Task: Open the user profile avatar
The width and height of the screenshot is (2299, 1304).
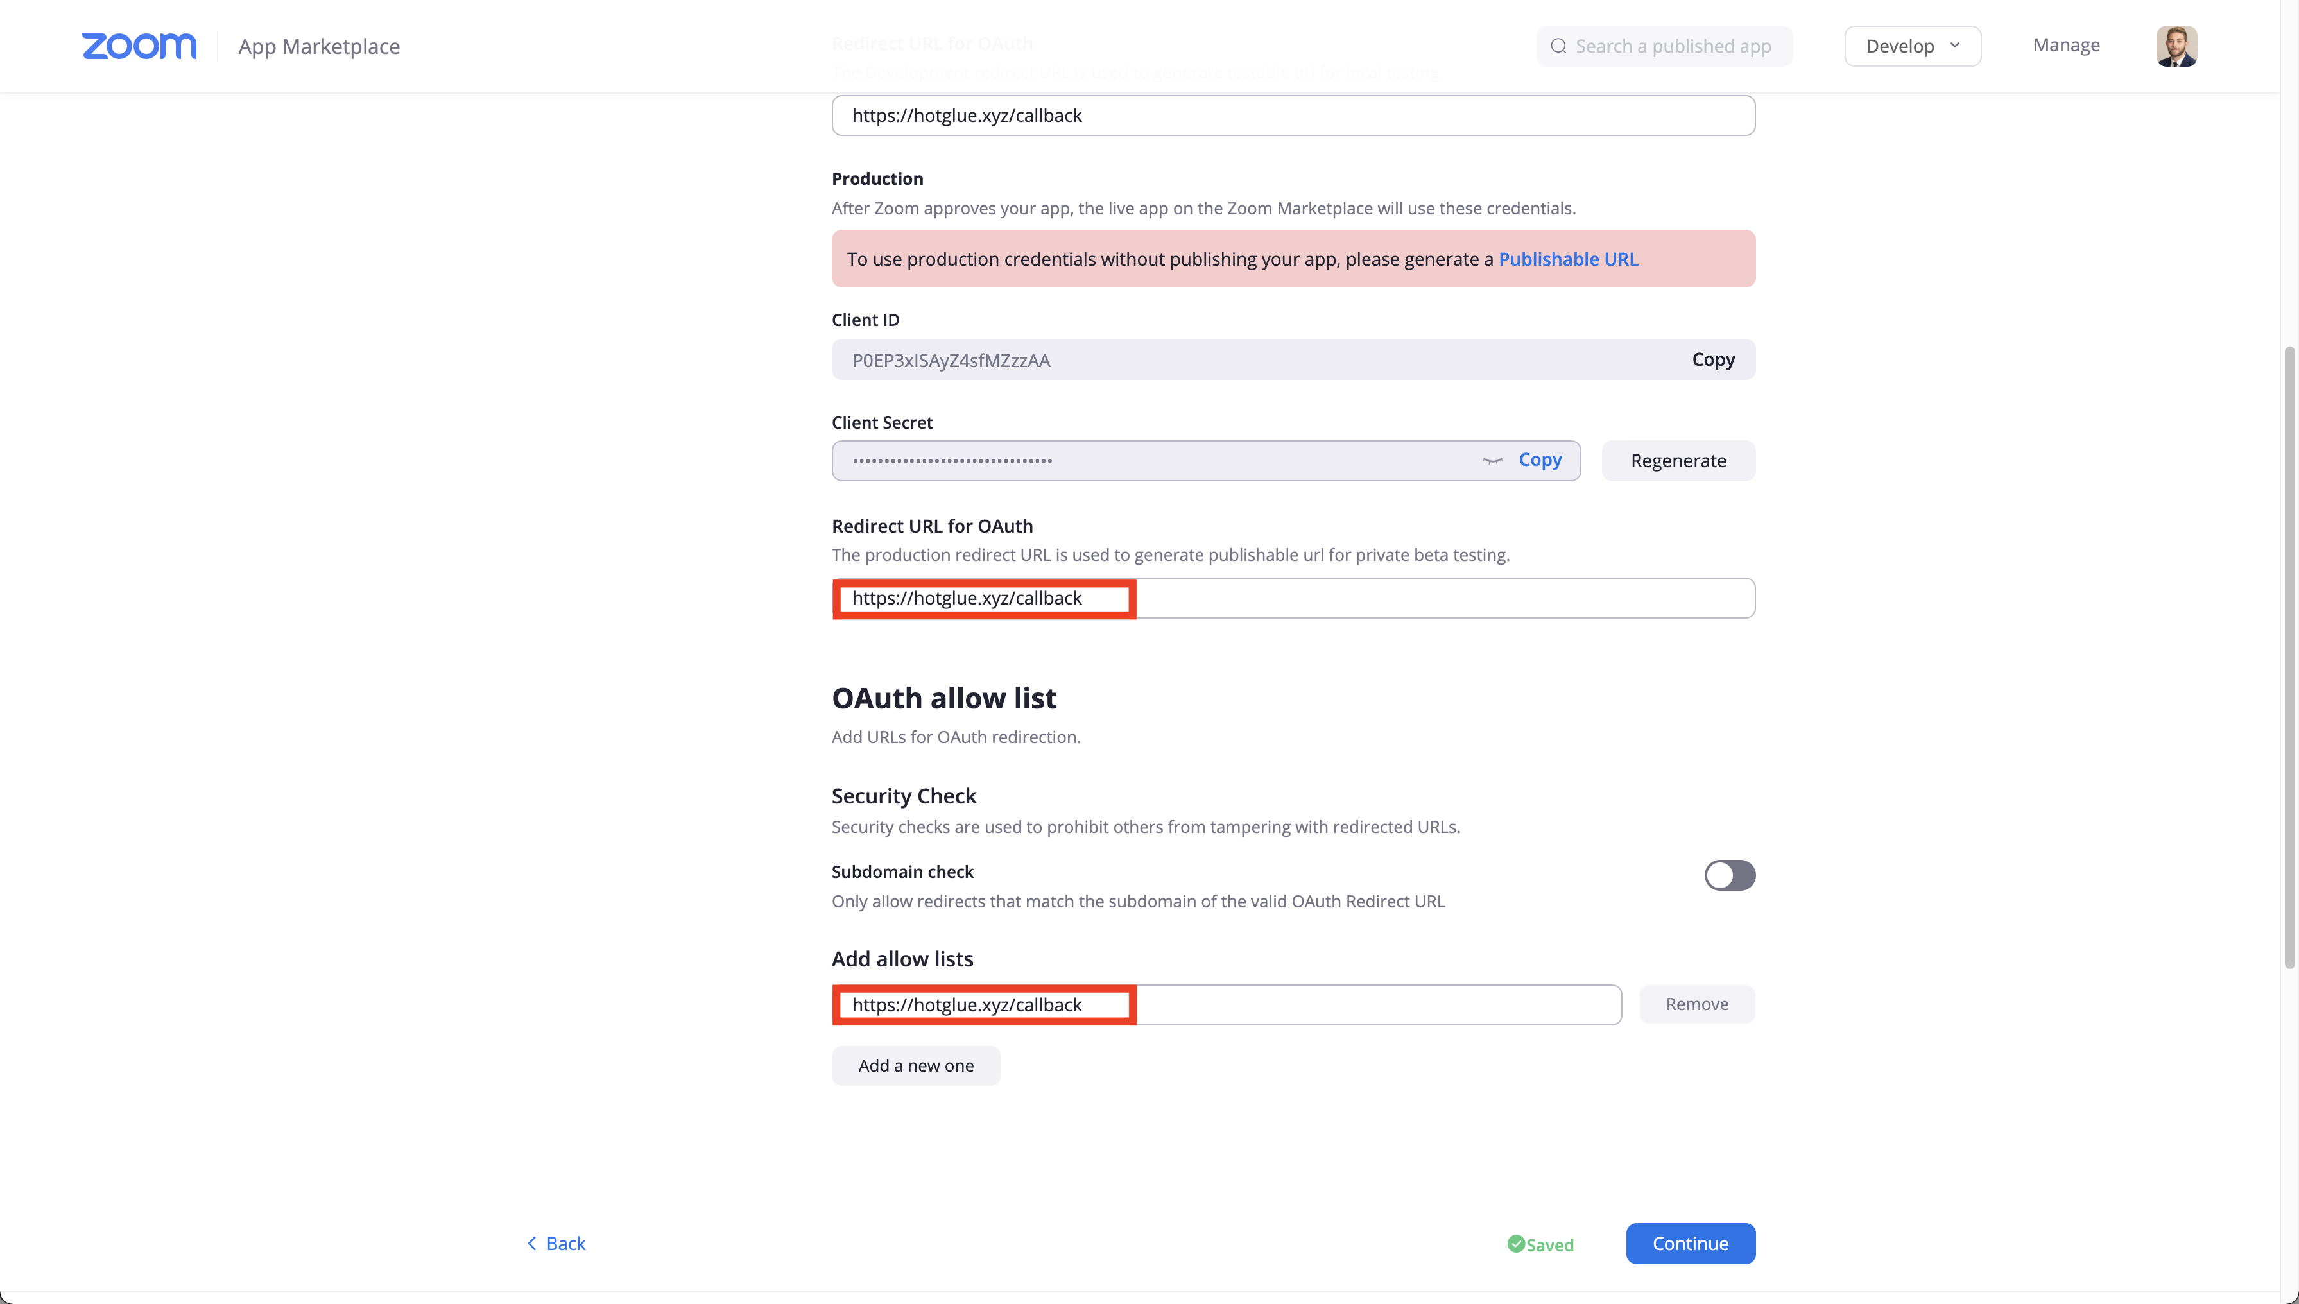Action: click(x=2175, y=46)
